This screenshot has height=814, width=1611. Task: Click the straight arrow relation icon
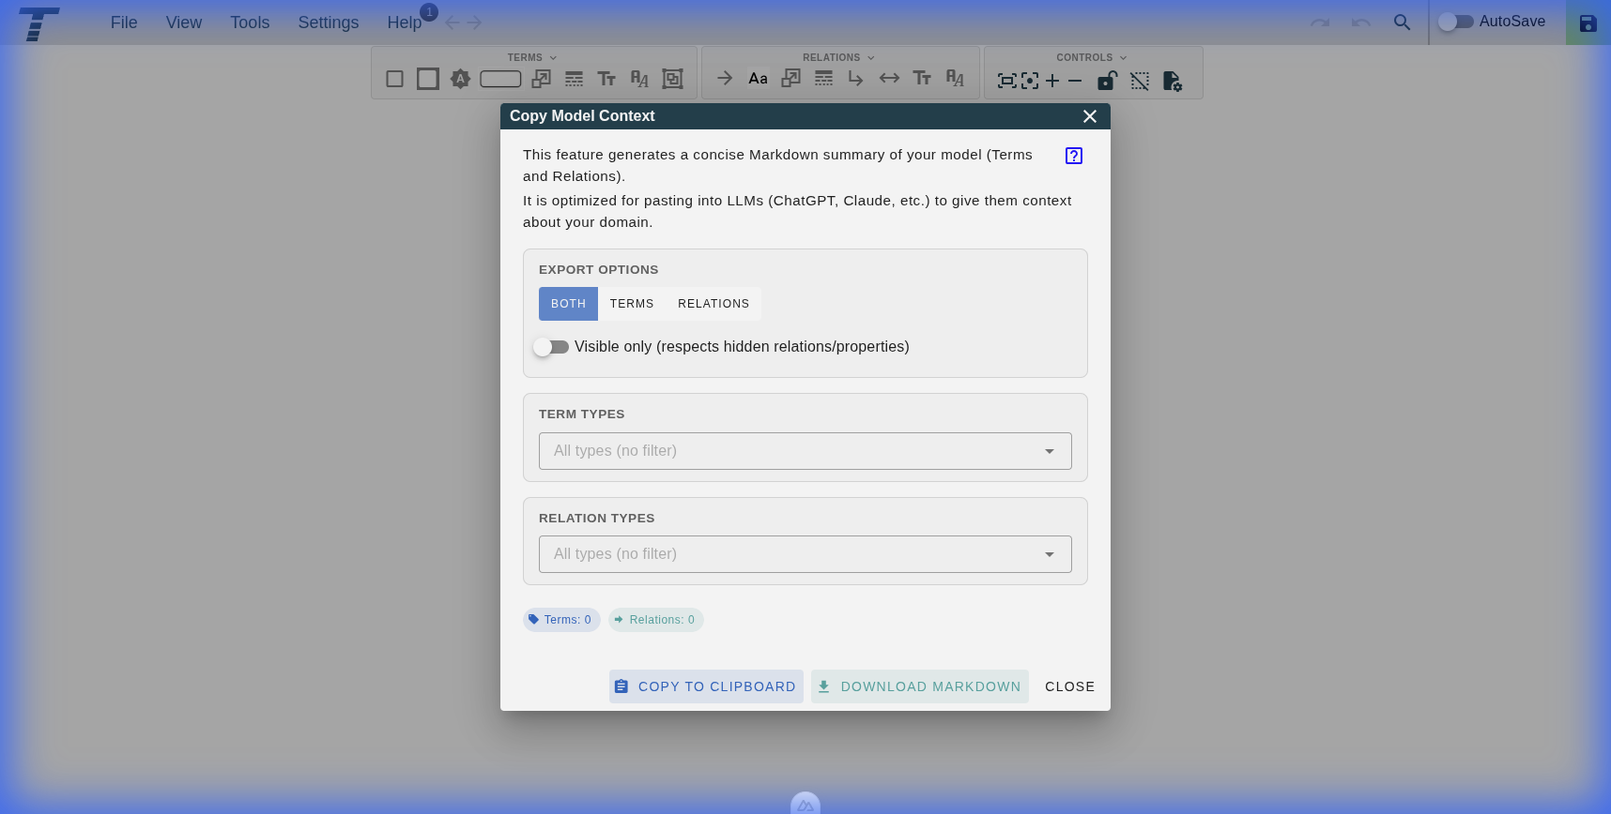(725, 79)
